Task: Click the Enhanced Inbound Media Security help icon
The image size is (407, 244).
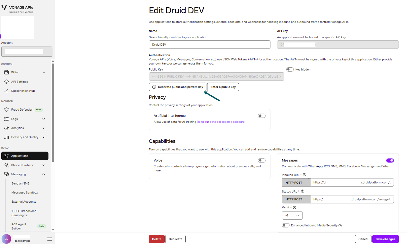Action: pos(340,226)
